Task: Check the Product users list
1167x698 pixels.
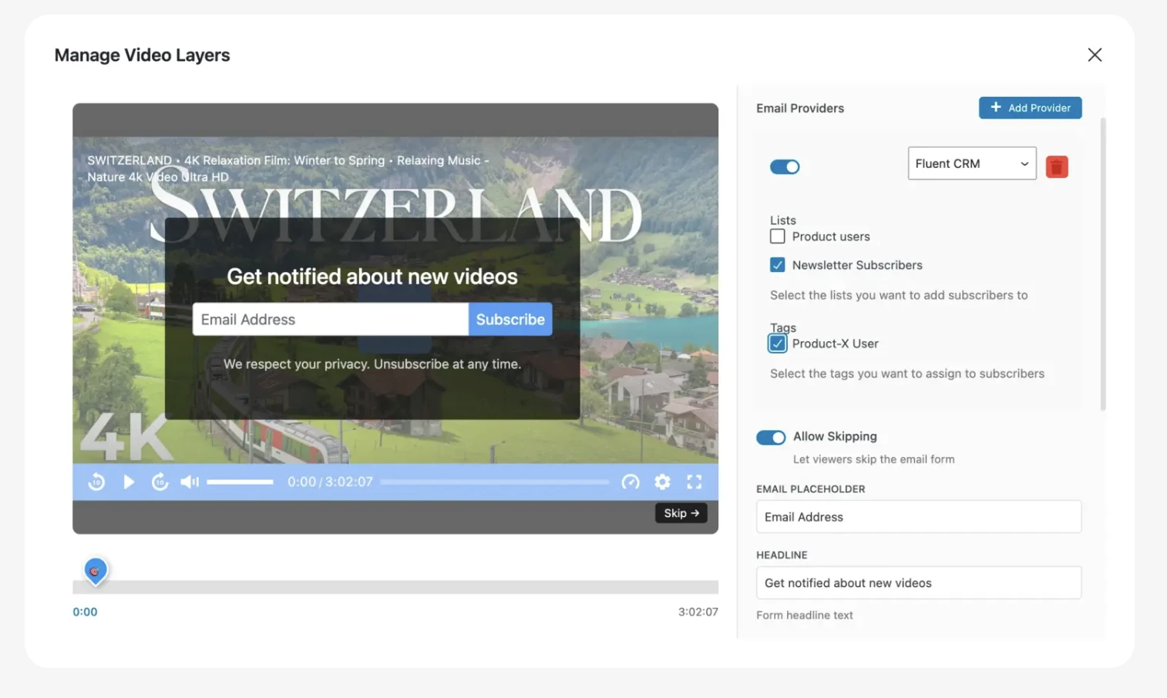Action: [778, 237]
